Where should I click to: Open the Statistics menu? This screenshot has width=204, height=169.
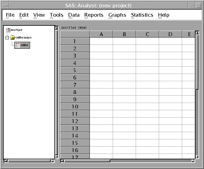pyautogui.click(x=142, y=15)
